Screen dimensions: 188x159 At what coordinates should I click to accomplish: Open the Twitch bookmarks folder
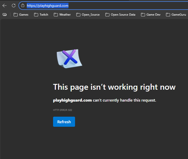click(x=41, y=15)
